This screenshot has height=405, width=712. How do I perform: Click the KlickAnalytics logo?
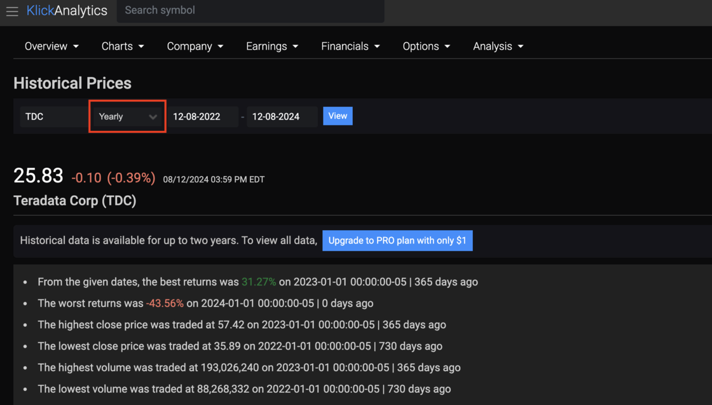pos(67,10)
